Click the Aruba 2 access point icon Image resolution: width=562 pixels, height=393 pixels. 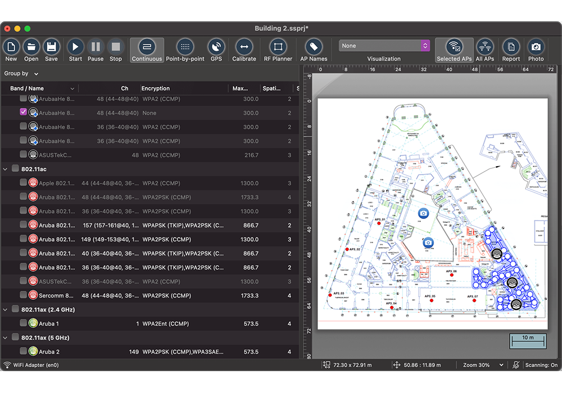33,351
